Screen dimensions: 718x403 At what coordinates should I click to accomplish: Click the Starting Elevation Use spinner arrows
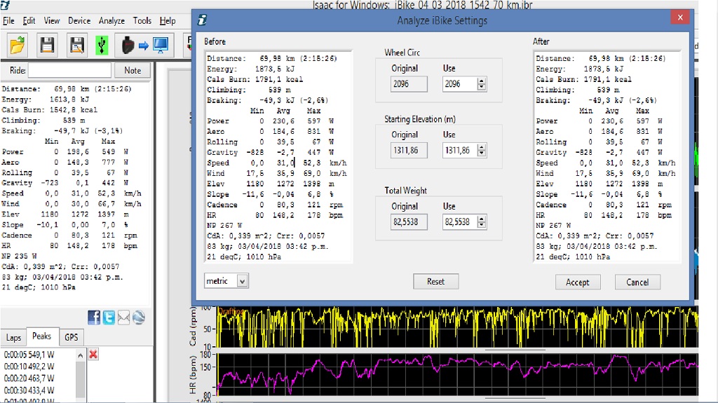click(x=481, y=151)
